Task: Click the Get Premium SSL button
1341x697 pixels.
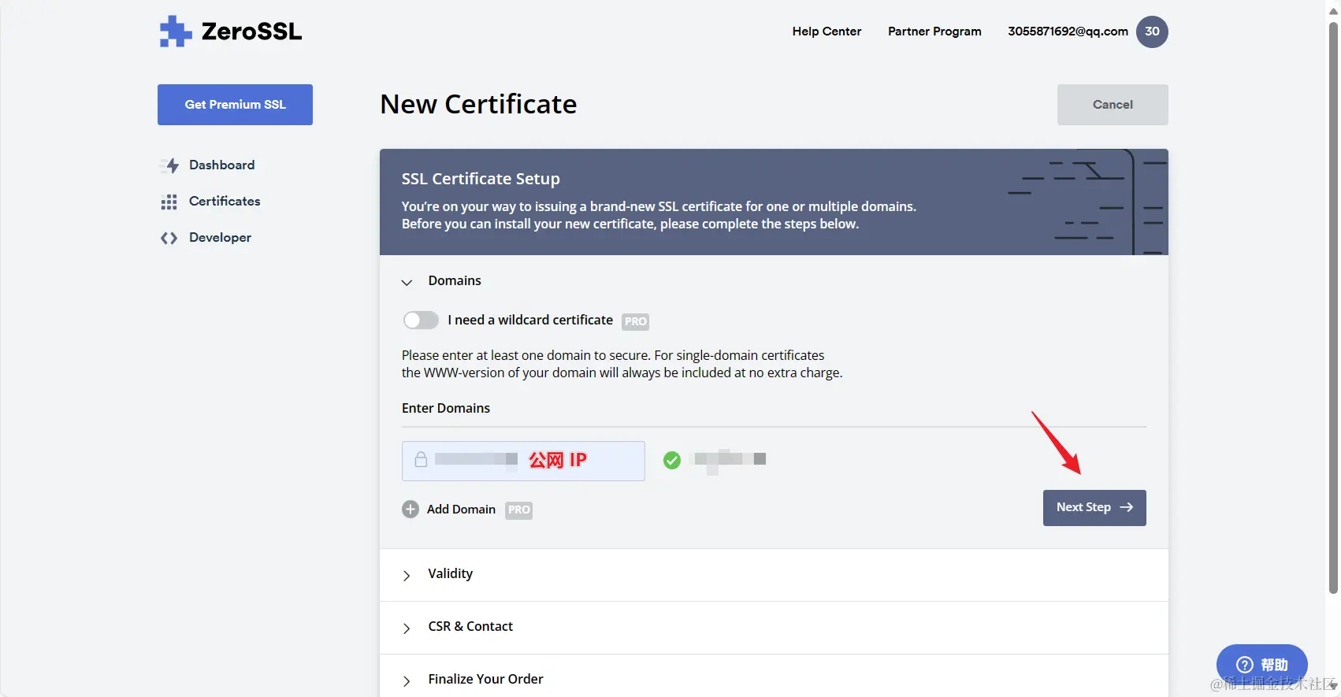Action: (235, 105)
